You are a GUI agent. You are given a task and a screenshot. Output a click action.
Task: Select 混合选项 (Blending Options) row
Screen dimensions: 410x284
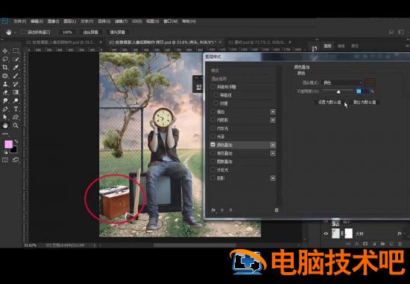click(243, 79)
